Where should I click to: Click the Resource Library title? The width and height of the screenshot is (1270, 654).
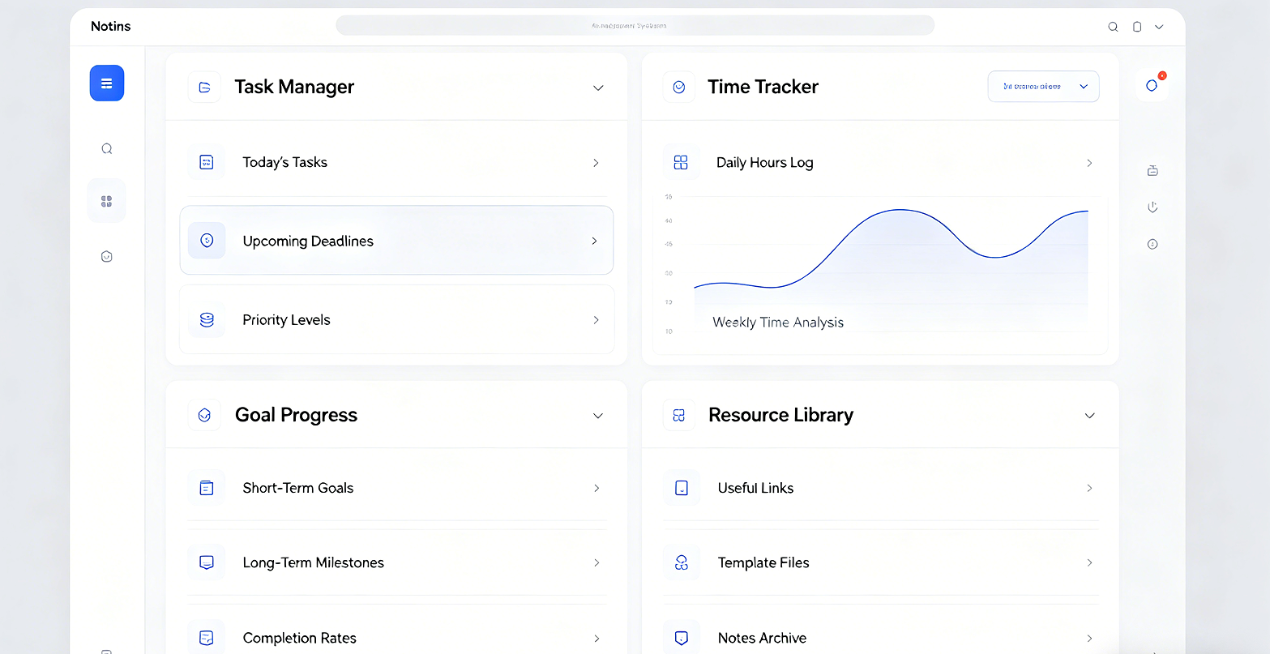click(x=780, y=415)
